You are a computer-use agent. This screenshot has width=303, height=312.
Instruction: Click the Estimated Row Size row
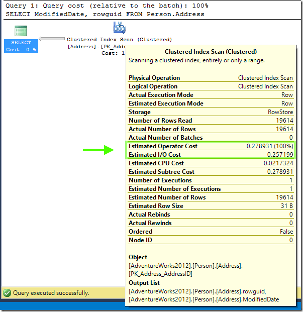point(211,206)
